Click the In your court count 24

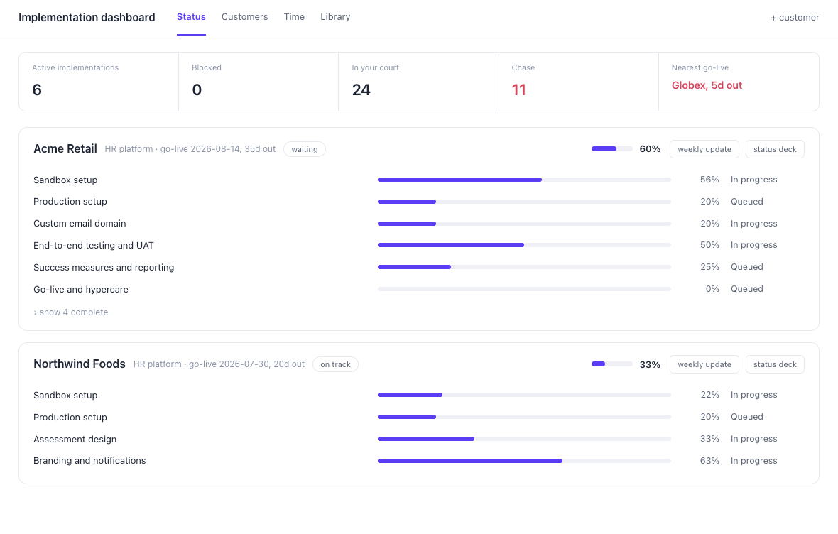[361, 89]
